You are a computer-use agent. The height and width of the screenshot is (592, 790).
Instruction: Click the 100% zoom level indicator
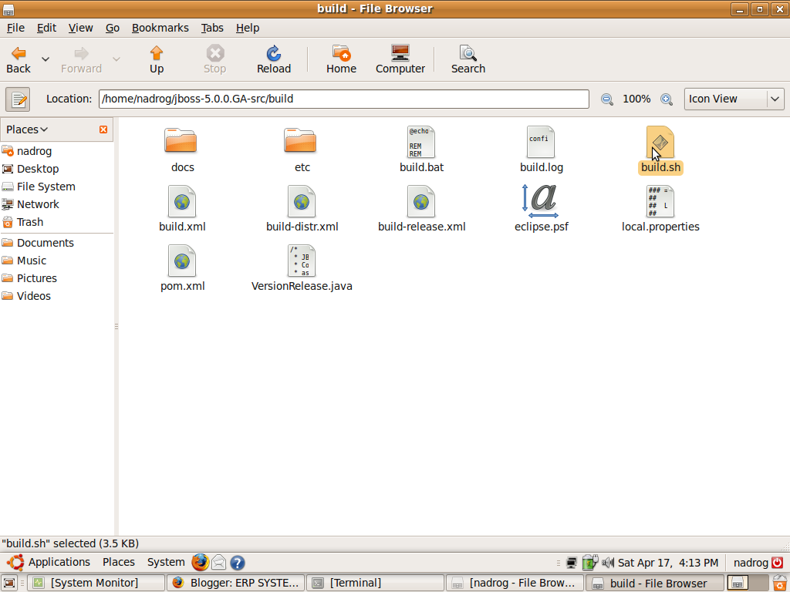(636, 99)
